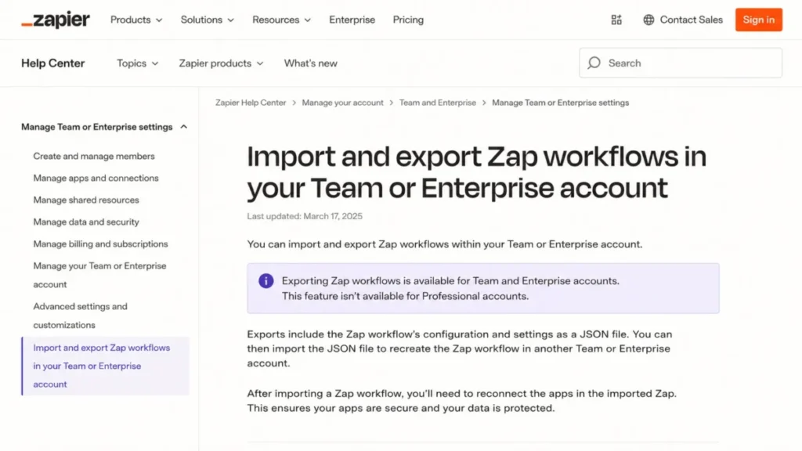Open the Zapier products dropdown
Image resolution: width=802 pixels, height=451 pixels.
tap(221, 63)
